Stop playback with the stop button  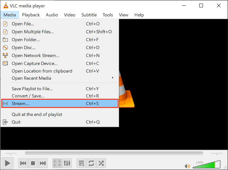coord(33,163)
